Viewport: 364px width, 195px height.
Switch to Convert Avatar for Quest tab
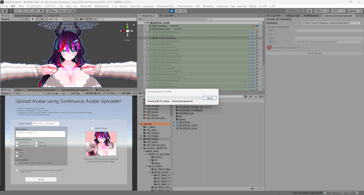coord(29,15)
